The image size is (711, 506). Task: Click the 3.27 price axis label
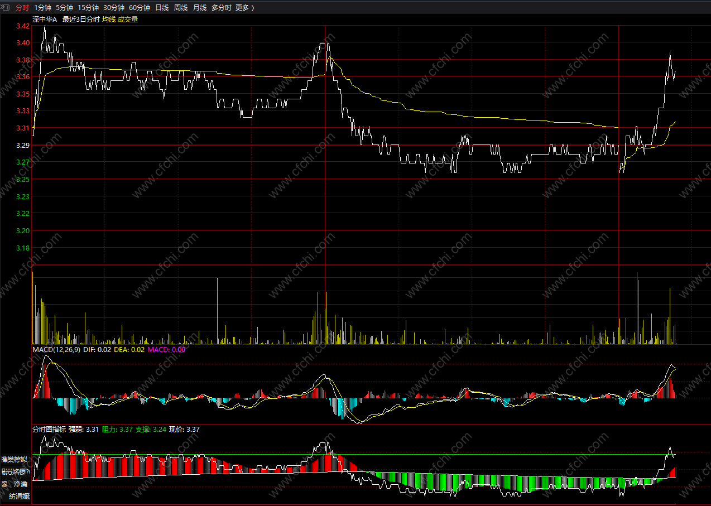[x=23, y=162]
